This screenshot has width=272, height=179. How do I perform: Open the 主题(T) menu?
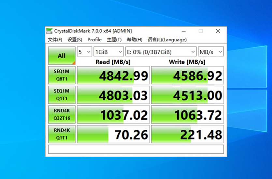(x=114, y=40)
